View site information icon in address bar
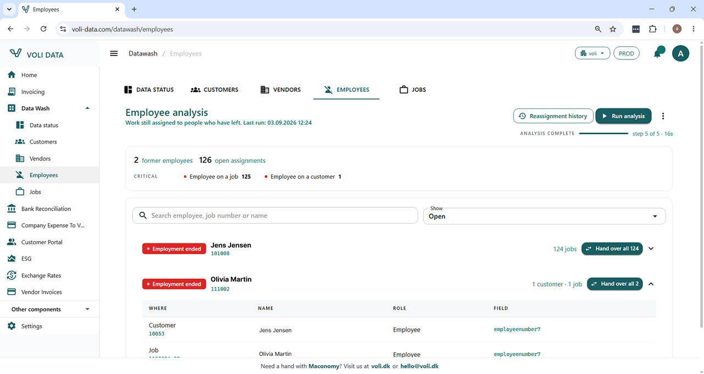 click(x=62, y=29)
